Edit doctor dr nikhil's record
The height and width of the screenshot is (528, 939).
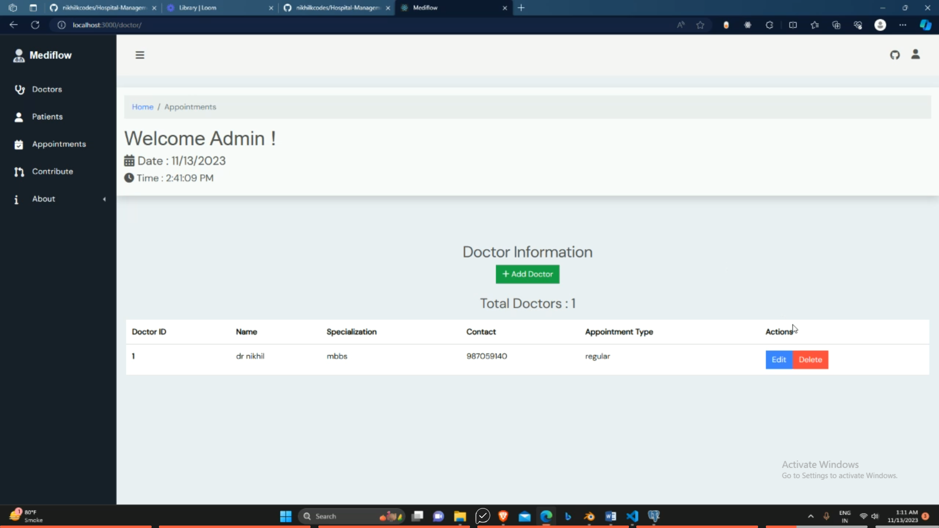point(779,360)
